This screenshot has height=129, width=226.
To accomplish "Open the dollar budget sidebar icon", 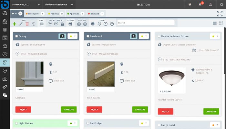I will point(5,54).
